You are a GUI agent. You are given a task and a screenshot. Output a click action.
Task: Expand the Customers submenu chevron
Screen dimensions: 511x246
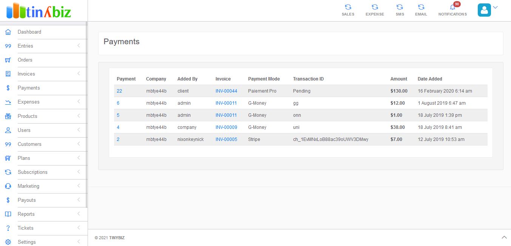[x=79, y=144]
